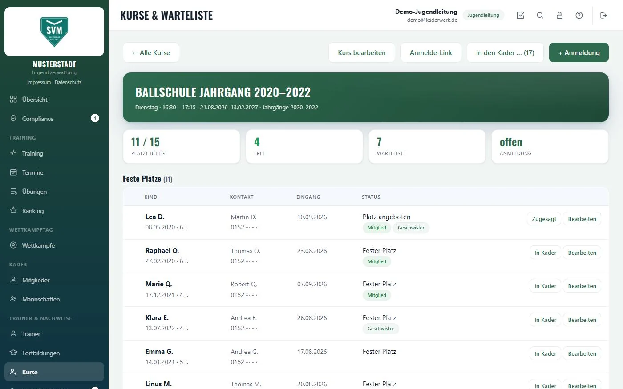Click the Compliance notification badge

95,118
